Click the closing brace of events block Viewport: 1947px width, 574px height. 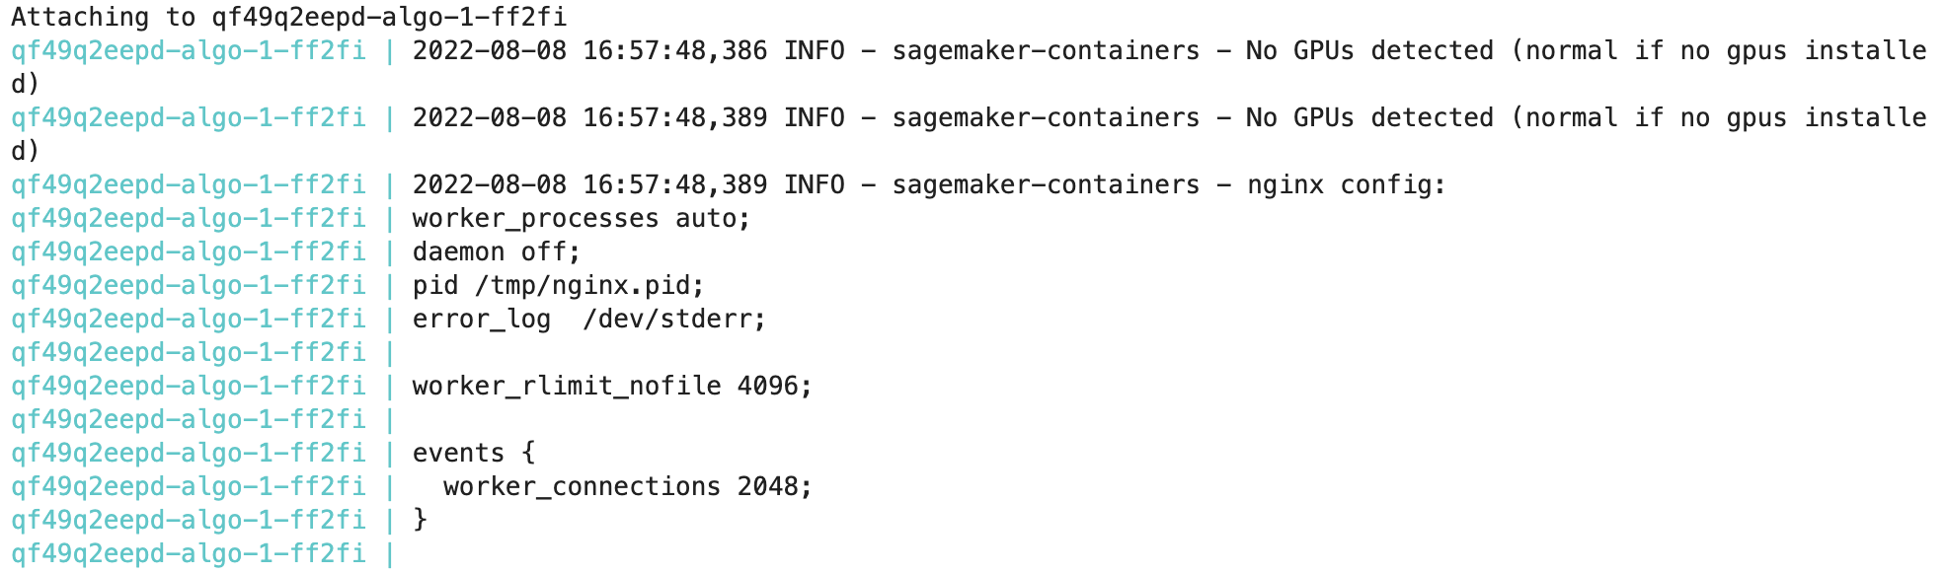pyautogui.click(x=421, y=520)
